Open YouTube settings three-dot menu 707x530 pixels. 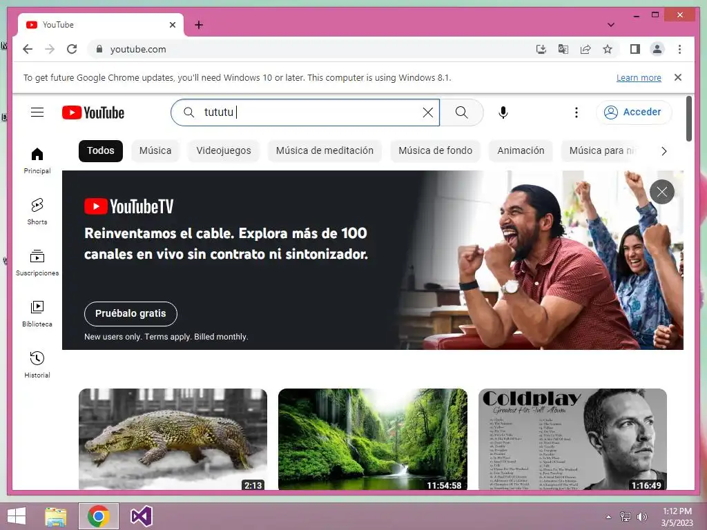[576, 112]
